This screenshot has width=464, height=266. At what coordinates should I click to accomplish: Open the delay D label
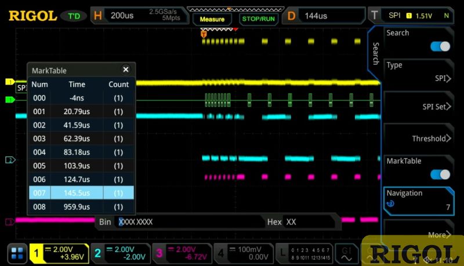pyautogui.click(x=291, y=16)
